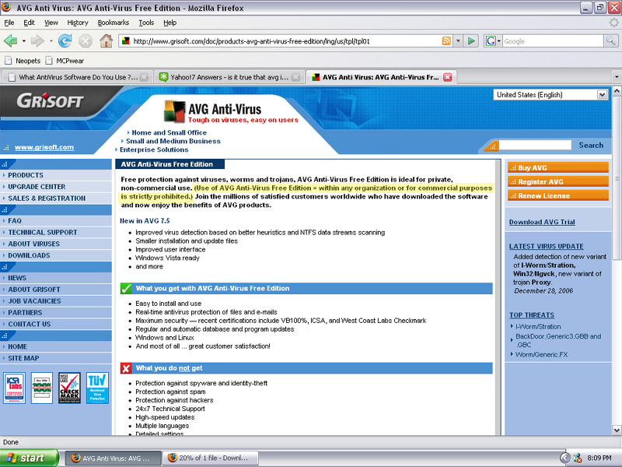The width and height of the screenshot is (622, 467).
Task: Click the Stop loading icon
Action: pos(86,41)
